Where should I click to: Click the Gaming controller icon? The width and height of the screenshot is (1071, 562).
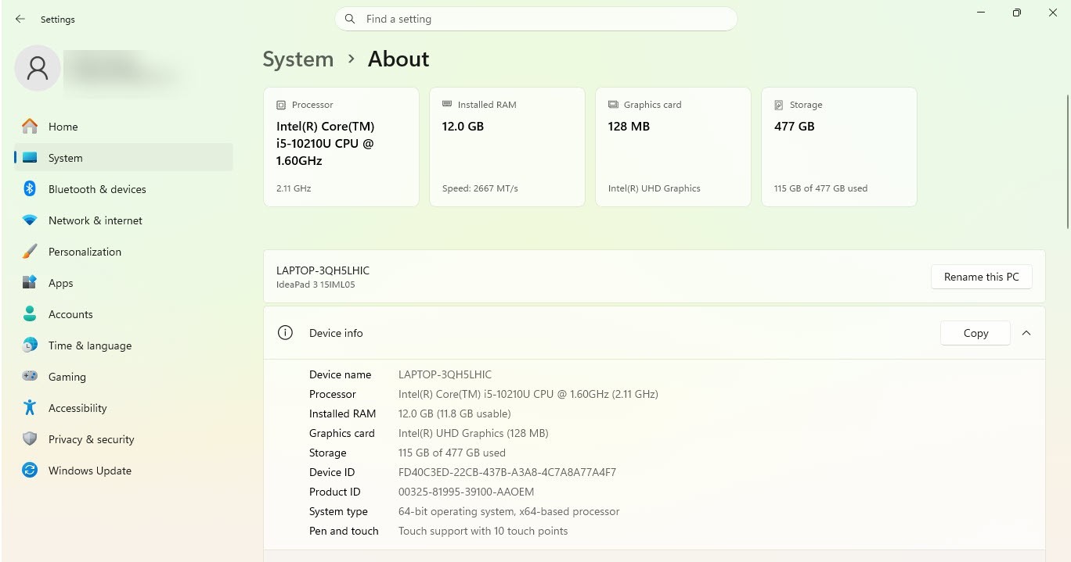pos(30,376)
